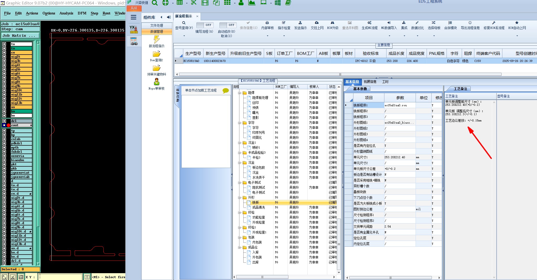Click the green 'ts' layer color bar
This screenshot has height=280, width=537.
pos(21,48)
